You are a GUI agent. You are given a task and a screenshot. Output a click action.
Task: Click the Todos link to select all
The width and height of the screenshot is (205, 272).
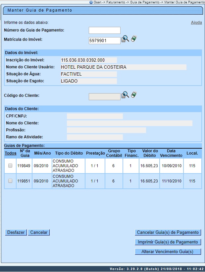pos(11,153)
